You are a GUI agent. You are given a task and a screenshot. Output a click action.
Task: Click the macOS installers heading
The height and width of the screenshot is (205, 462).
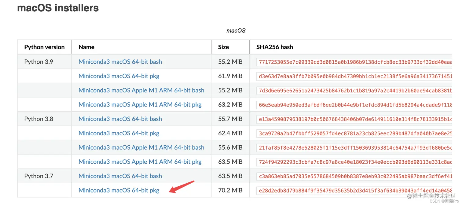pos(58,8)
